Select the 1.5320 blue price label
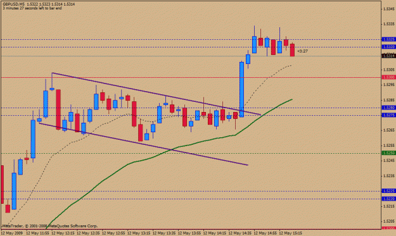The image size is (396, 236). pyautogui.click(x=388, y=47)
